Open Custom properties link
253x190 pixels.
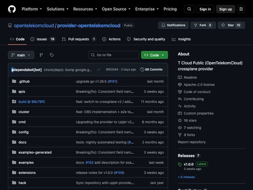(x=198, y=113)
